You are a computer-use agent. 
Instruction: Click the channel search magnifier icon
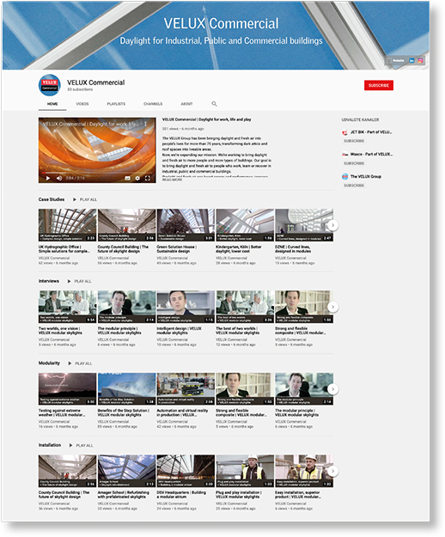[214, 103]
